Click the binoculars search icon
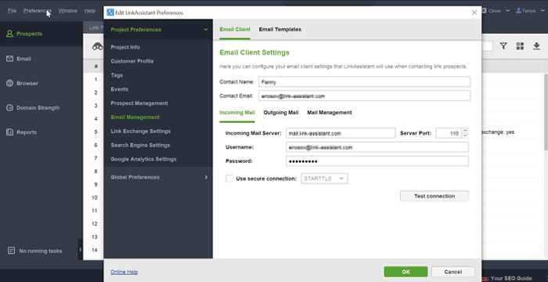This screenshot has height=282, width=548. (x=97, y=46)
